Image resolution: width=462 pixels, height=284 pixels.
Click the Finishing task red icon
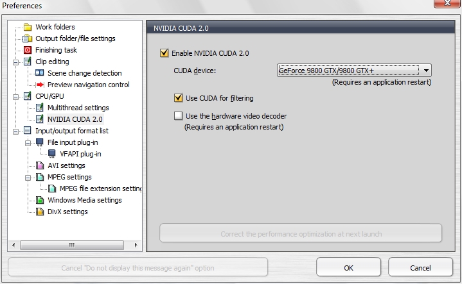tap(27, 50)
